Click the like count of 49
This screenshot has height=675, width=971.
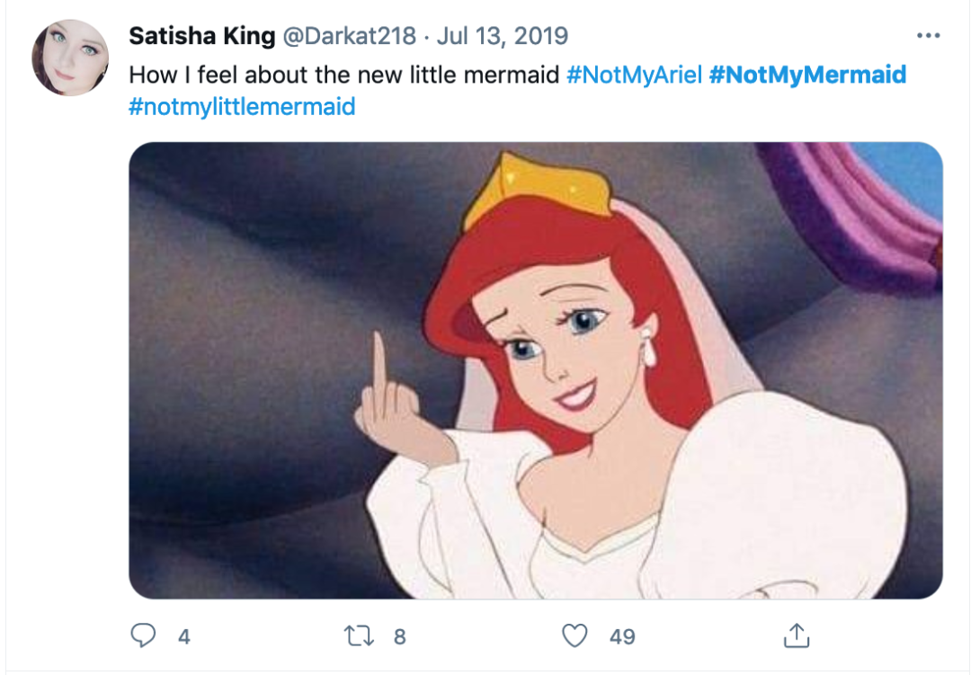point(622,637)
